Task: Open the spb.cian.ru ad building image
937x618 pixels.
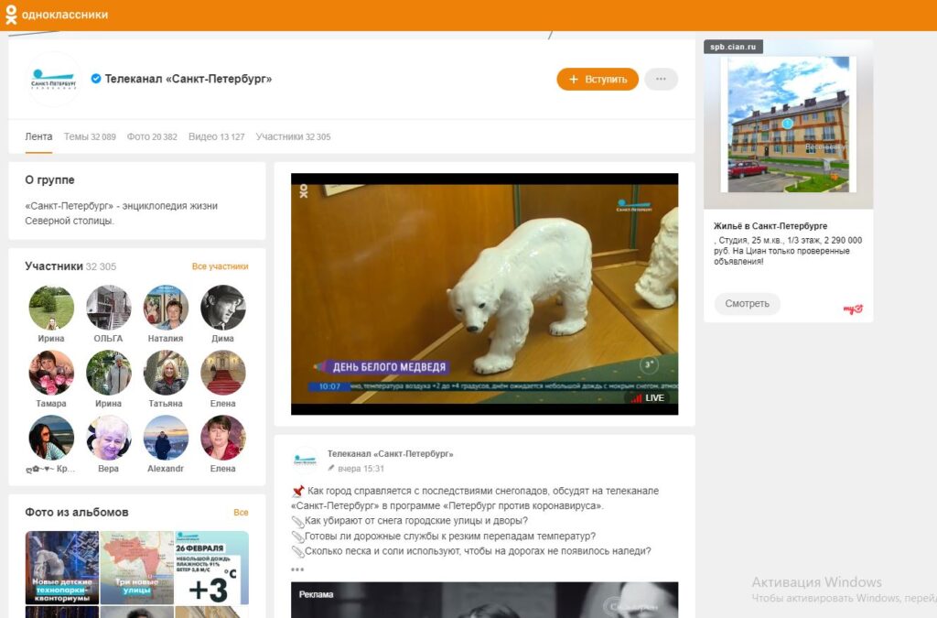Action: [x=788, y=125]
